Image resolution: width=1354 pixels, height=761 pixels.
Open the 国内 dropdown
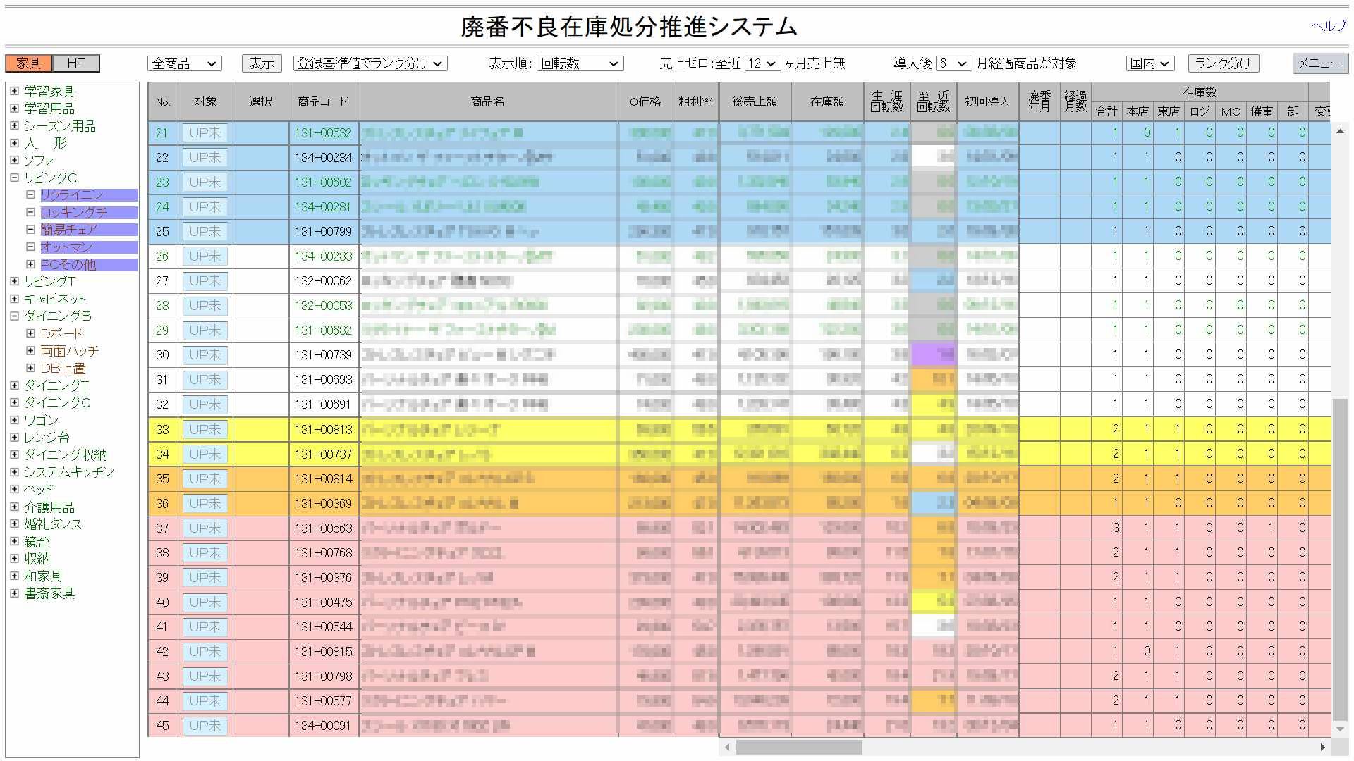pyautogui.click(x=1150, y=63)
